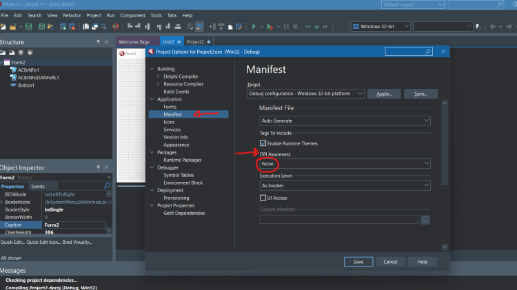Image resolution: width=517 pixels, height=290 pixels.
Task: Click the Manifest page vertical scrollbar
Action: click(x=445, y=145)
